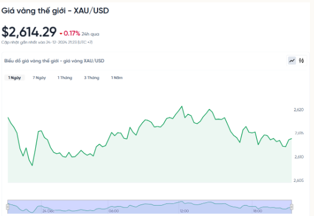The image size is (314, 216).
Task: Switch to candlestick chart view icon
Action: click(301, 61)
